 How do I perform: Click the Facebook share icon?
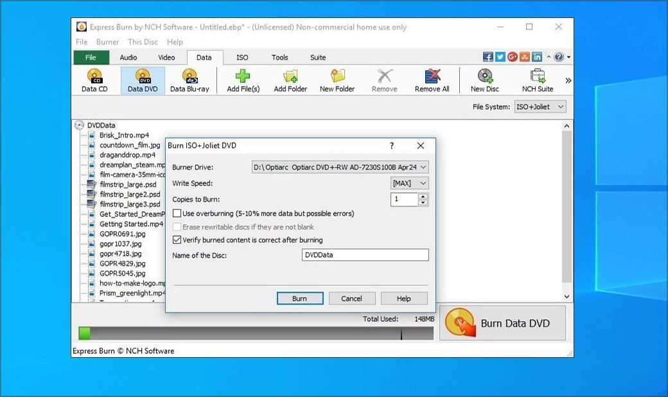[x=488, y=57]
